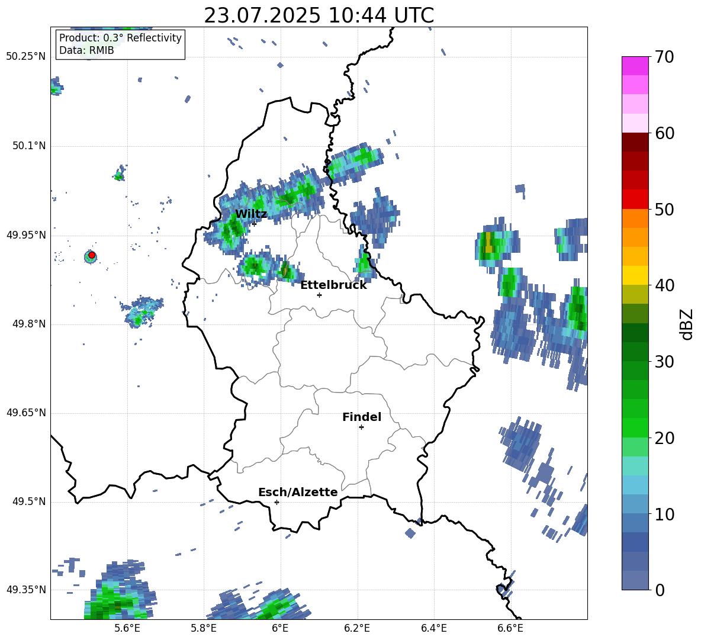Click the dark red colorbar swatch below 60
The image size is (701, 640).
click(635, 142)
